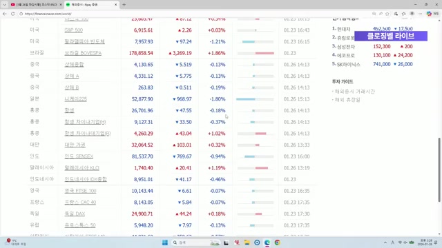Screen dimensions: 442x248
Task: Open a new browser tab with plus
Action: 124,5
